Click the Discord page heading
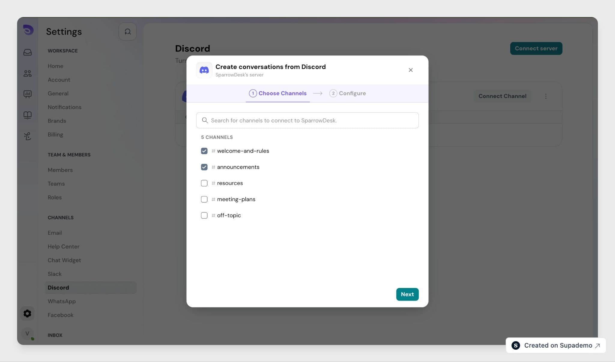 tap(192, 49)
